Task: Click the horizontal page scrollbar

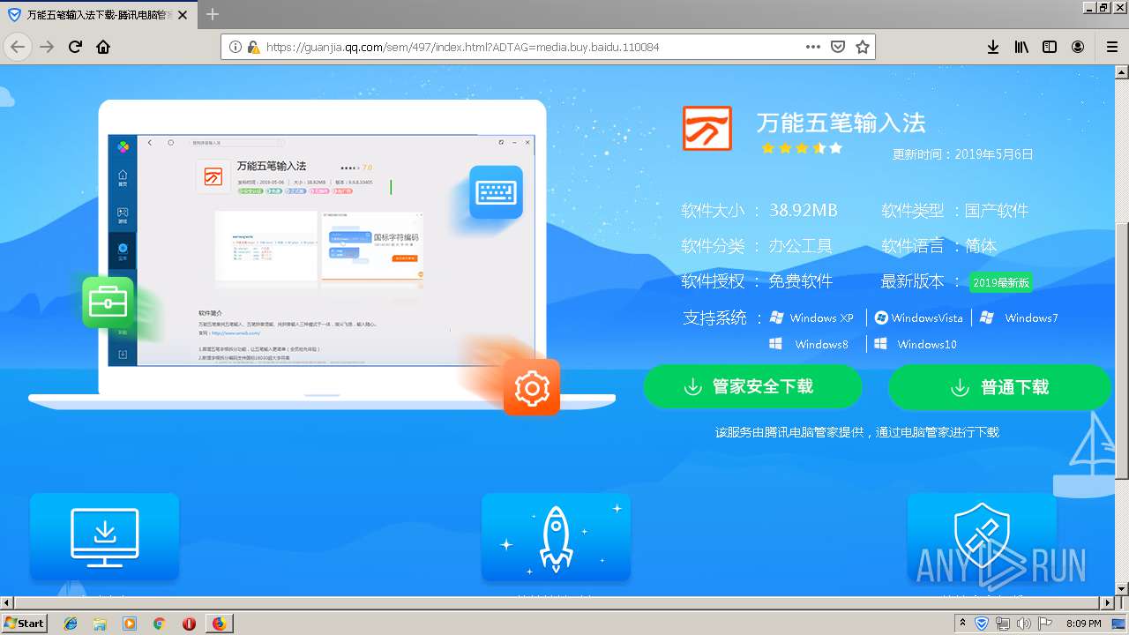Action: pyautogui.click(x=557, y=603)
